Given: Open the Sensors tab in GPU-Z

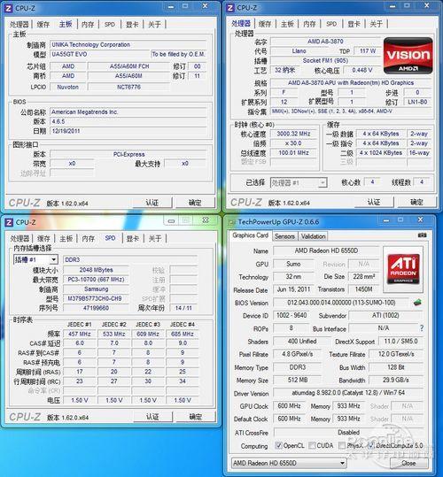Looking at the screenshot, I should (284, 236).
